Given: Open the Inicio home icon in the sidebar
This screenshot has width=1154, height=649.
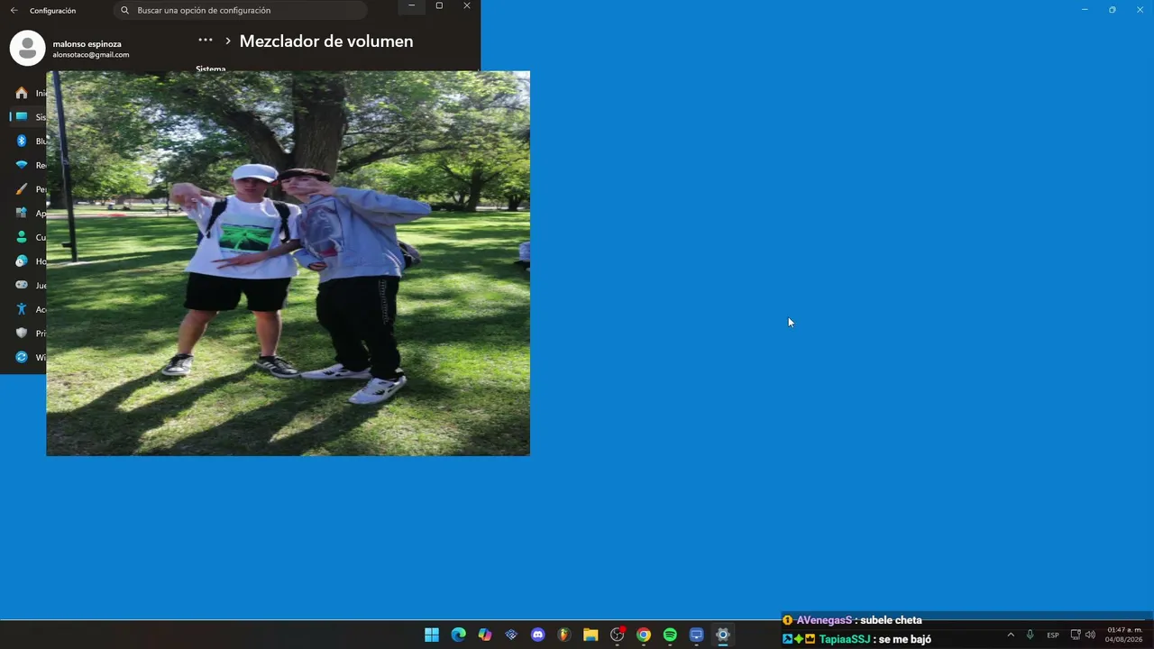Looking at the screenshot, I should click(x=22, y=93).
